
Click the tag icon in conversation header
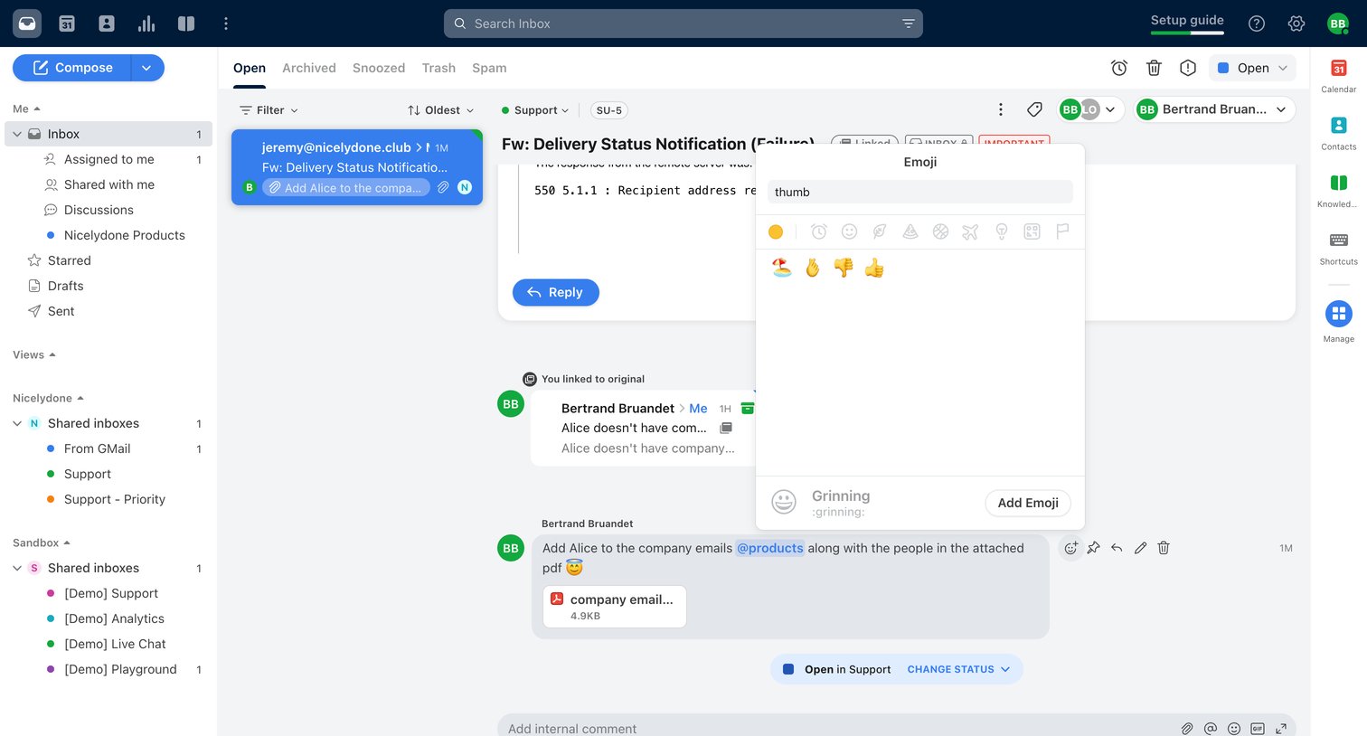coord(1035,109)
